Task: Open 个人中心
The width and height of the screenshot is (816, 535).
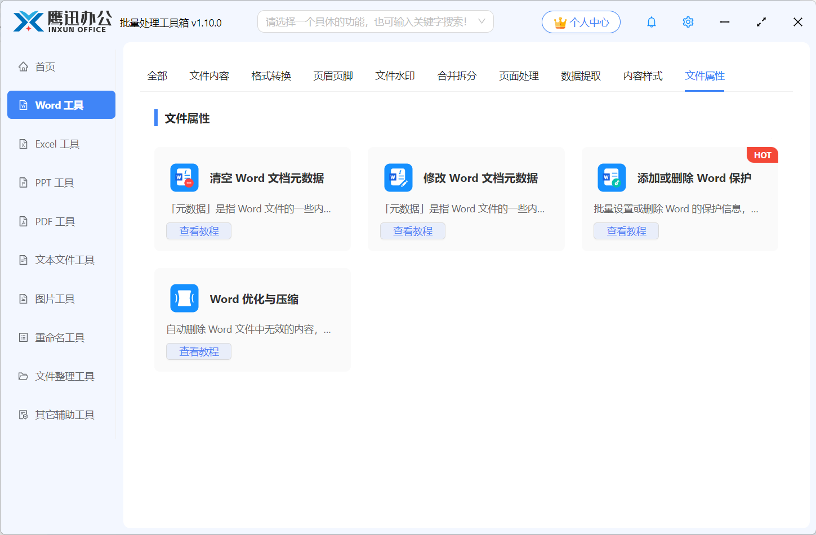Action: tap(581, 21)
